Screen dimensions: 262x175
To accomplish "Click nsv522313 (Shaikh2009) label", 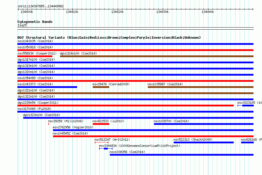I will [x=193, y=140].
